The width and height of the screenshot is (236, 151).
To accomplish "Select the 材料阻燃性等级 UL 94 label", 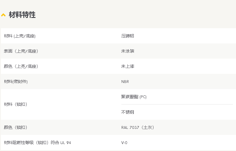I will tap(38, 142).
